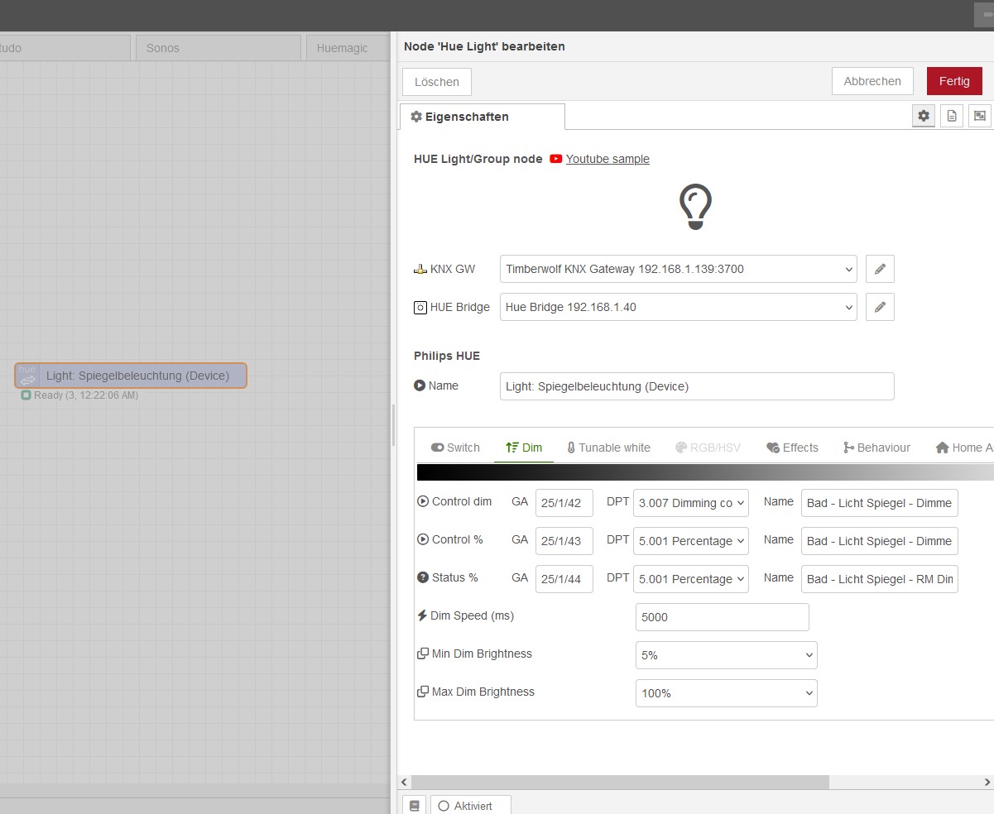Open the Effects tab

(792, 448)
